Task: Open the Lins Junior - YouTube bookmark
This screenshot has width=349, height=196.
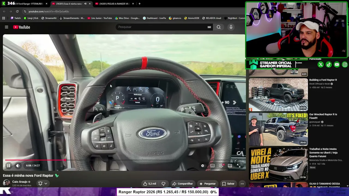Action: tap(100, 18)
